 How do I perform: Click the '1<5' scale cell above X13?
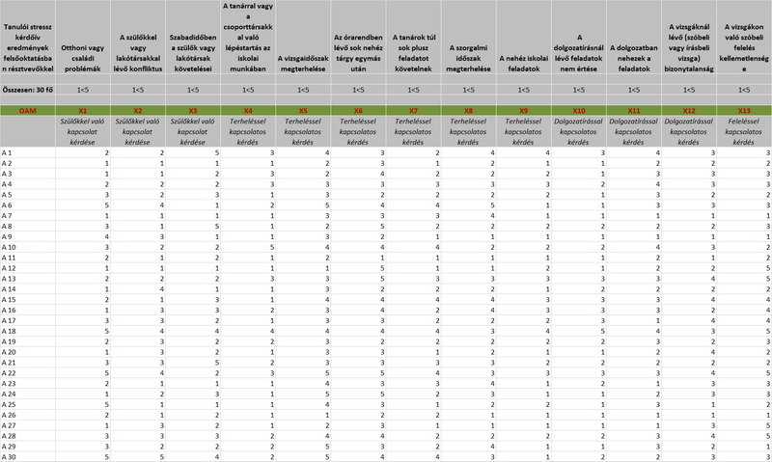(x=744, y=90)
